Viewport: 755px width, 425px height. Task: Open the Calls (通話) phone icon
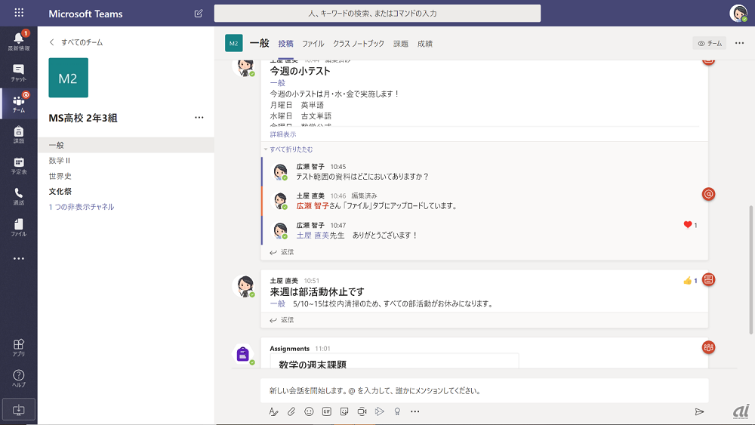18,196
